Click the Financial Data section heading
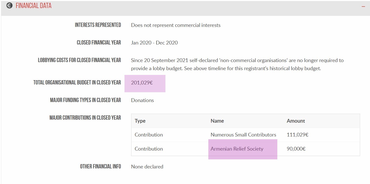 [34, 6]
